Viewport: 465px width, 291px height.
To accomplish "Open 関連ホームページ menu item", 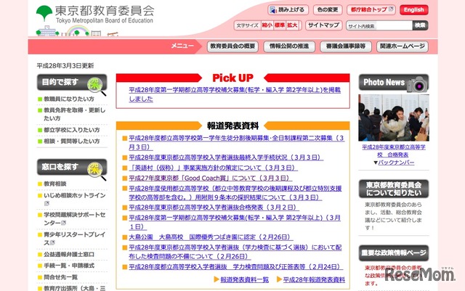I will point(403,46).
